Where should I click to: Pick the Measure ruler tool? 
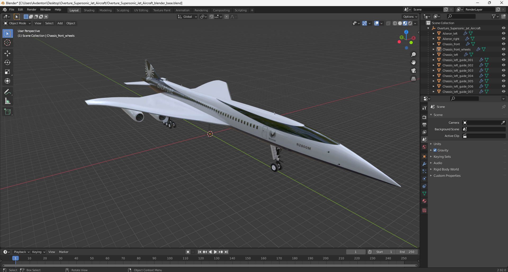pyautogui.click(x=7, y=101)
